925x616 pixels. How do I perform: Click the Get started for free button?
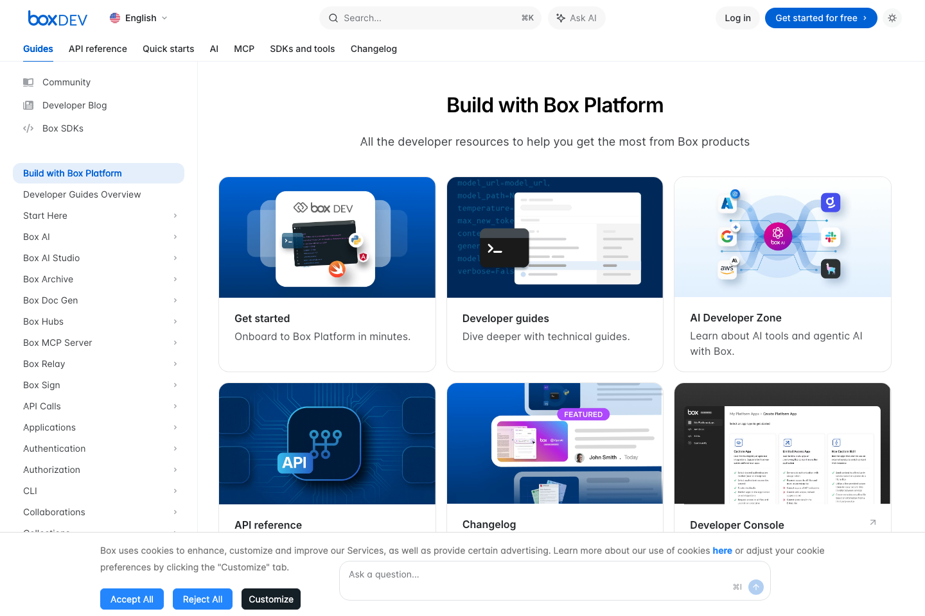coord(821,18)
